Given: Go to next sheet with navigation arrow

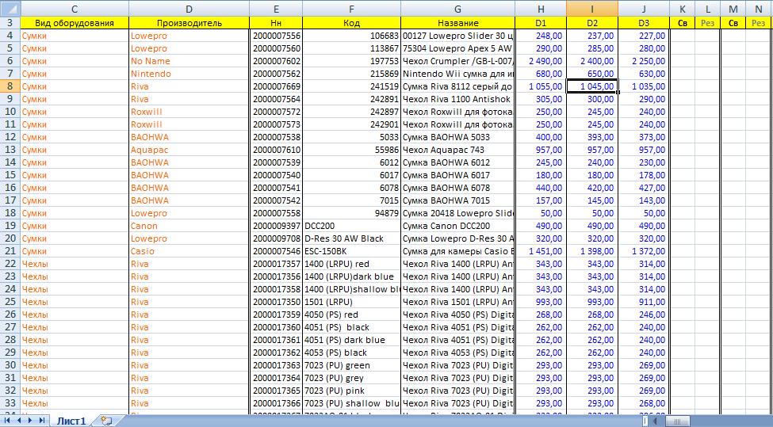Looking at the screenshot, I should pos(30,421).
